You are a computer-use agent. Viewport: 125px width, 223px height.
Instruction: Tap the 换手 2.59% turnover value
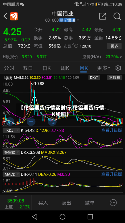pos(54,38)
